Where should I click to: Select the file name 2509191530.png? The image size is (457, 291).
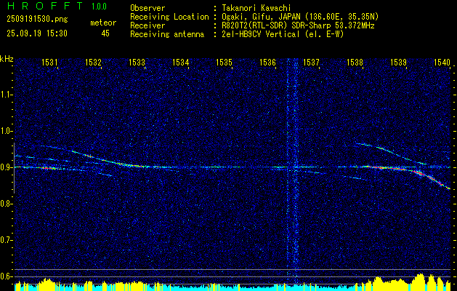(x=37, y=20)
